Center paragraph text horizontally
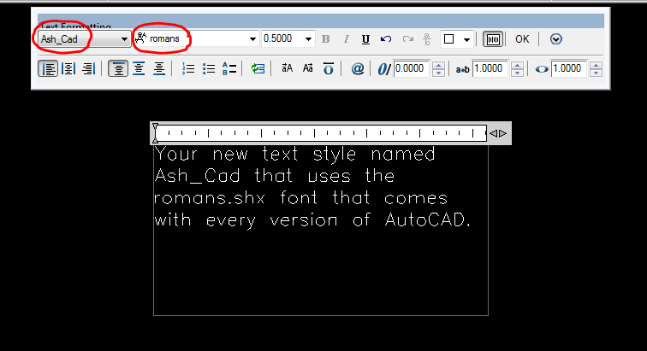Screen dimensions: 647x351 click(x=68, y=68)
